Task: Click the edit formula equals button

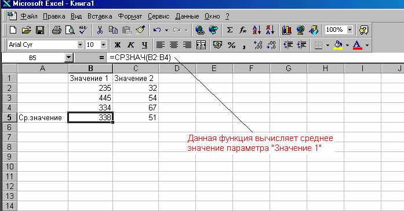Action: [101, 58]
